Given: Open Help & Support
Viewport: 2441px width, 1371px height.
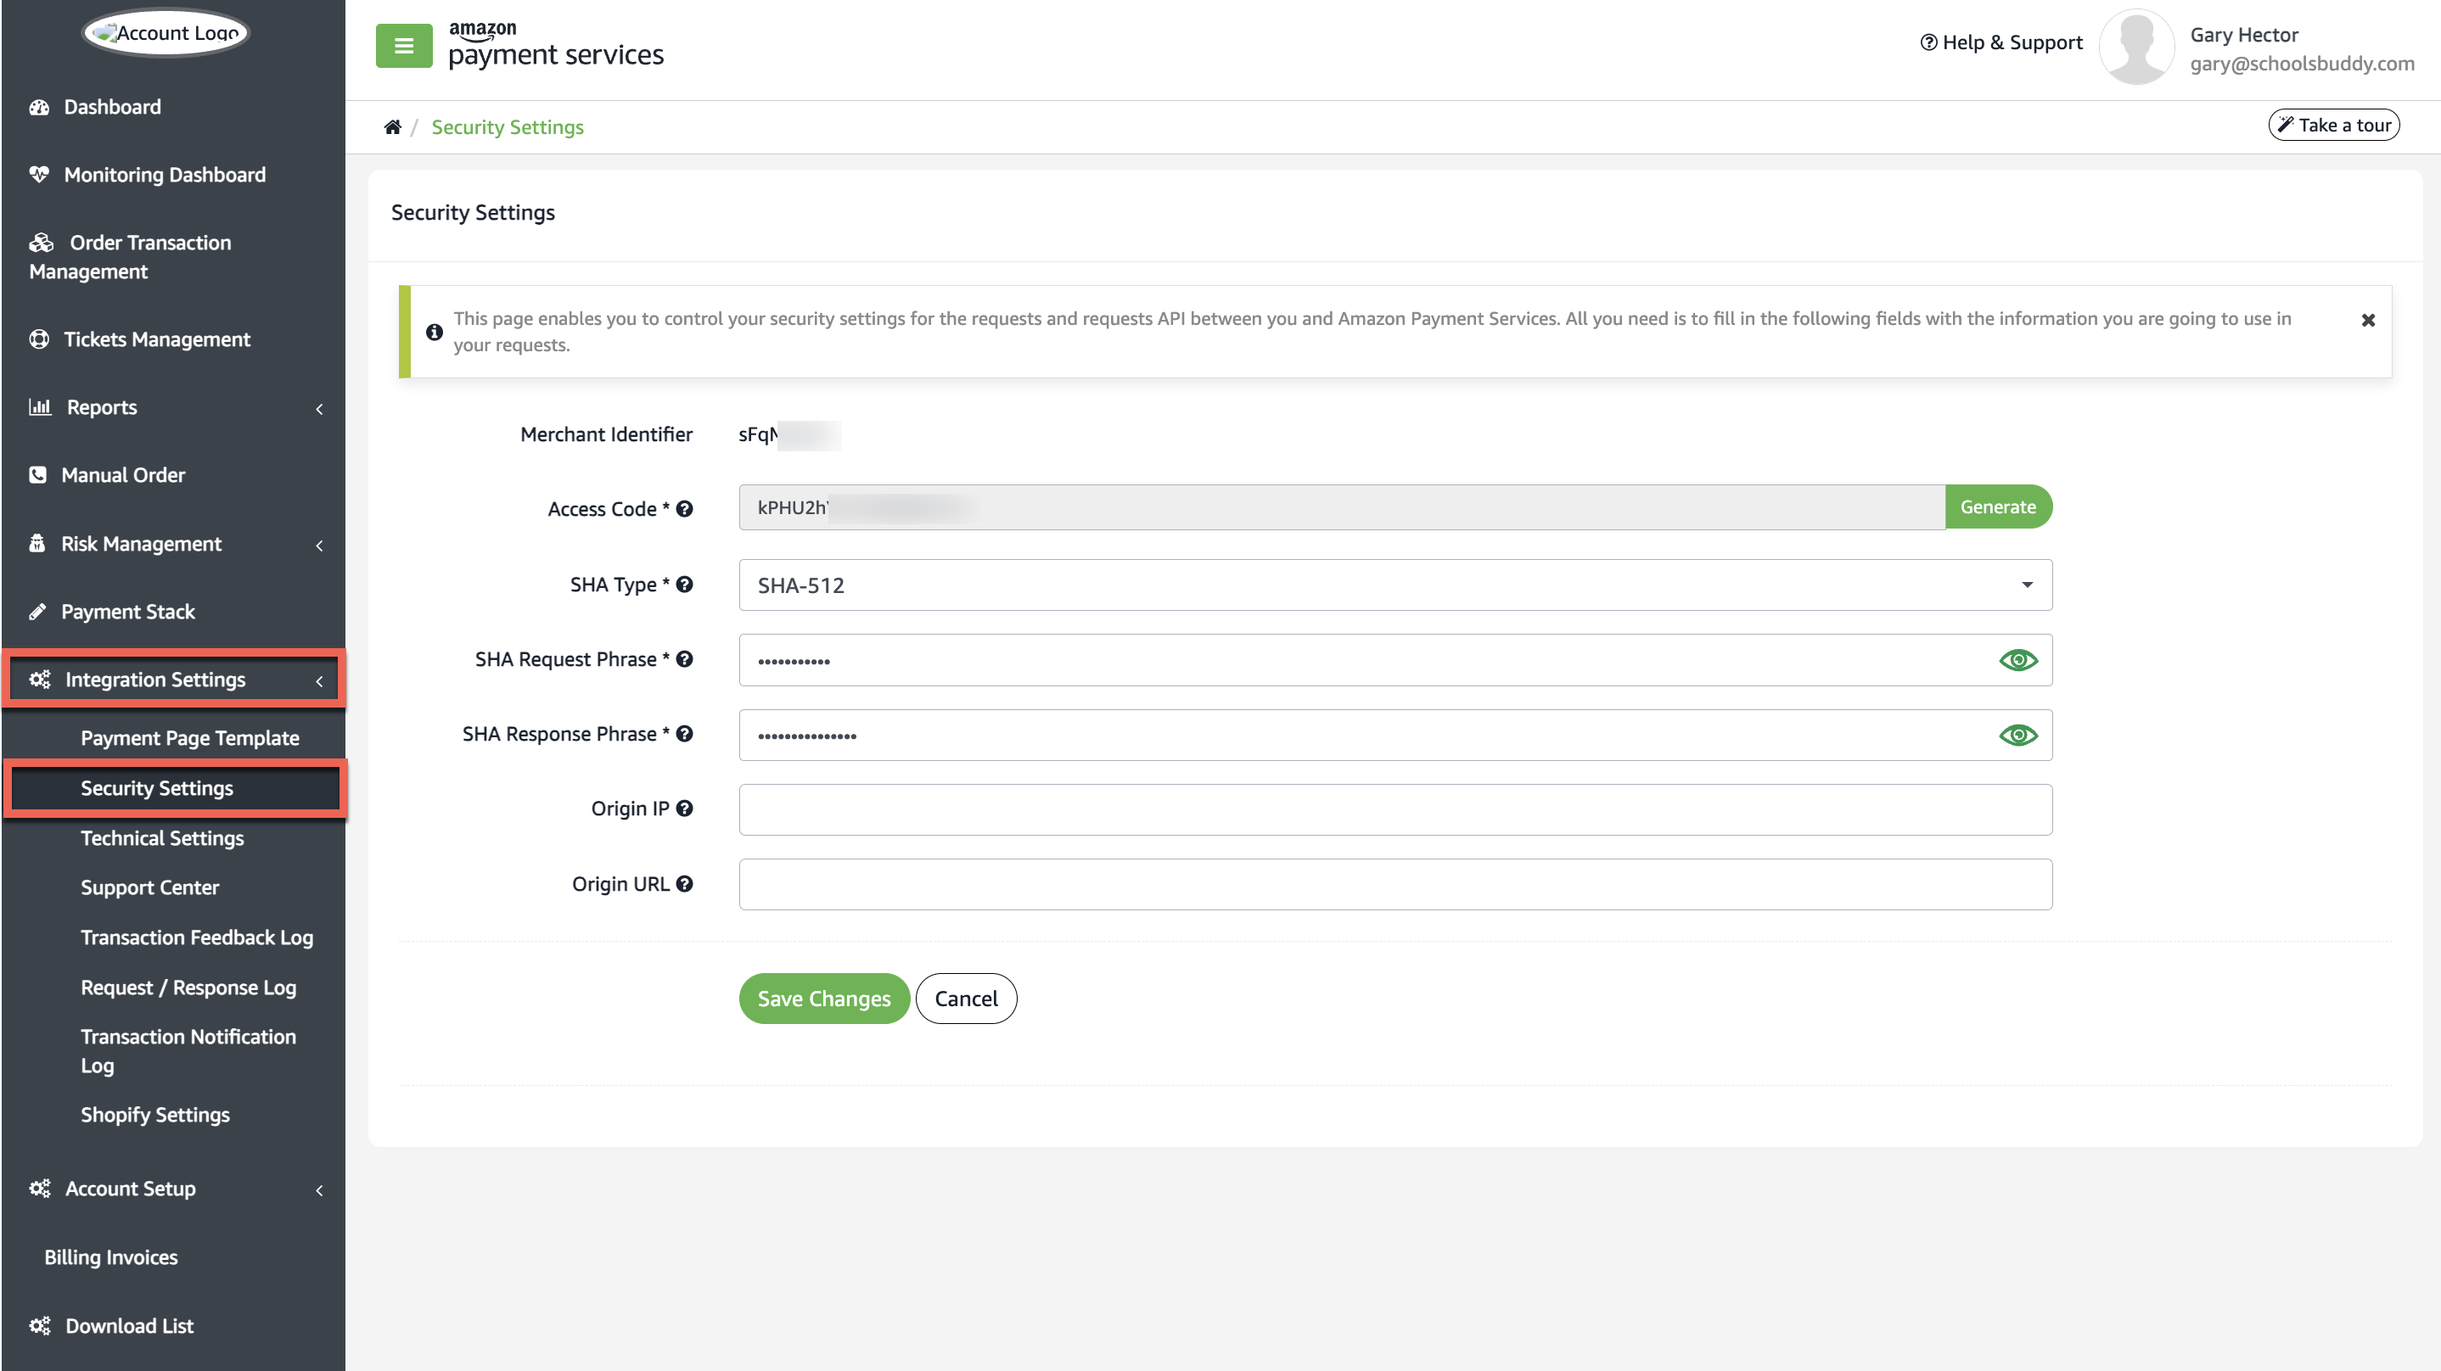Looking at the screenshot, I should coord(2001,42).
